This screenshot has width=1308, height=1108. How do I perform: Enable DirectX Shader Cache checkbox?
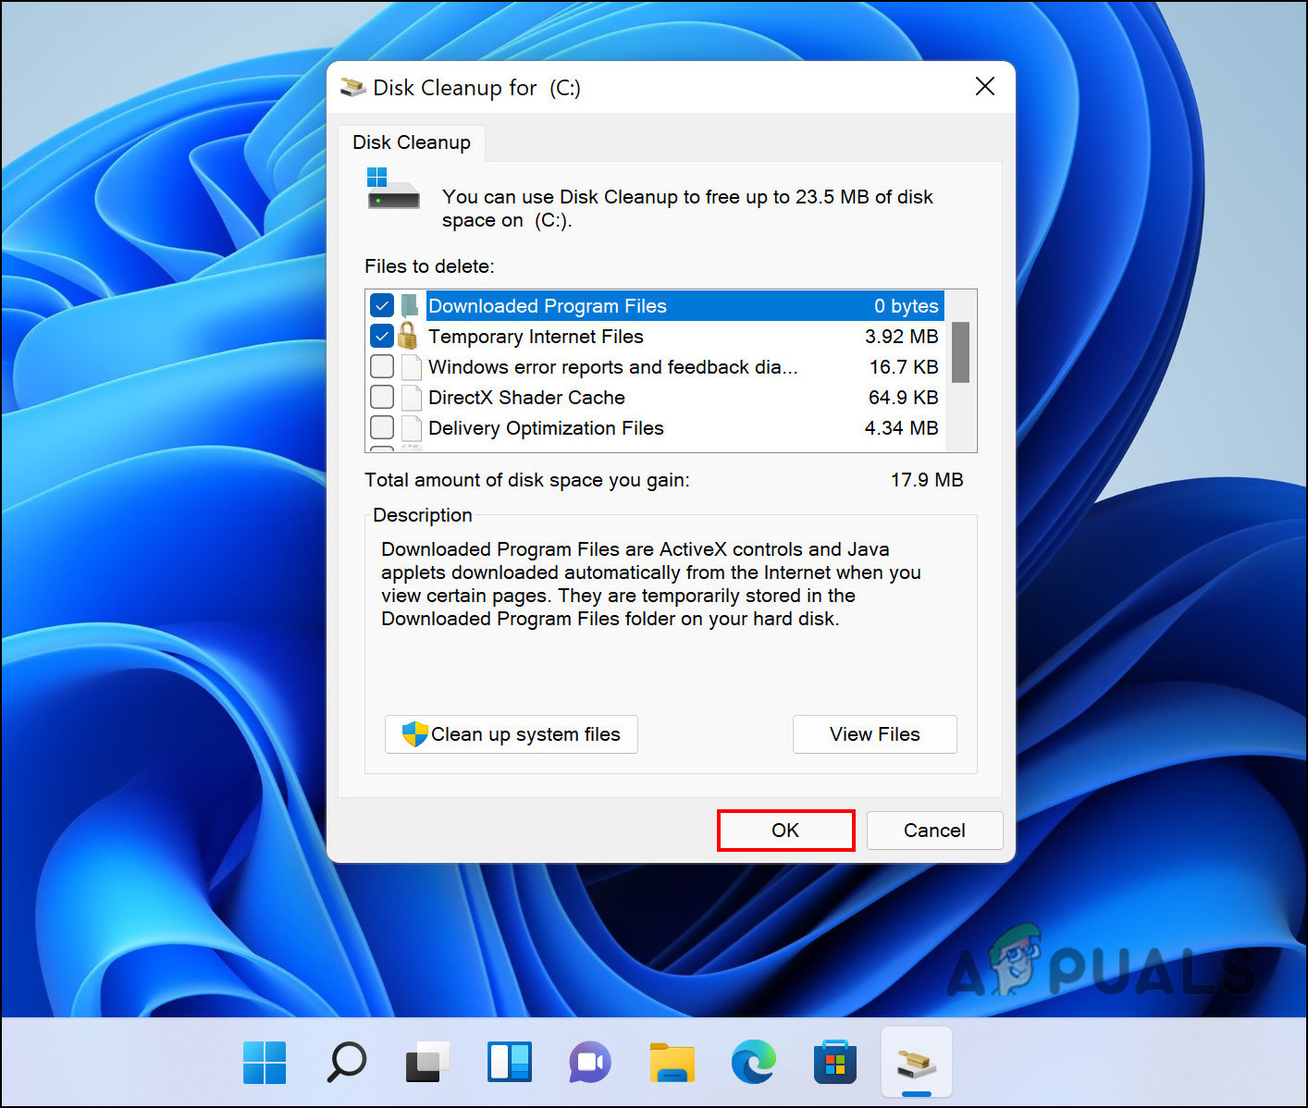coord(382,398)
